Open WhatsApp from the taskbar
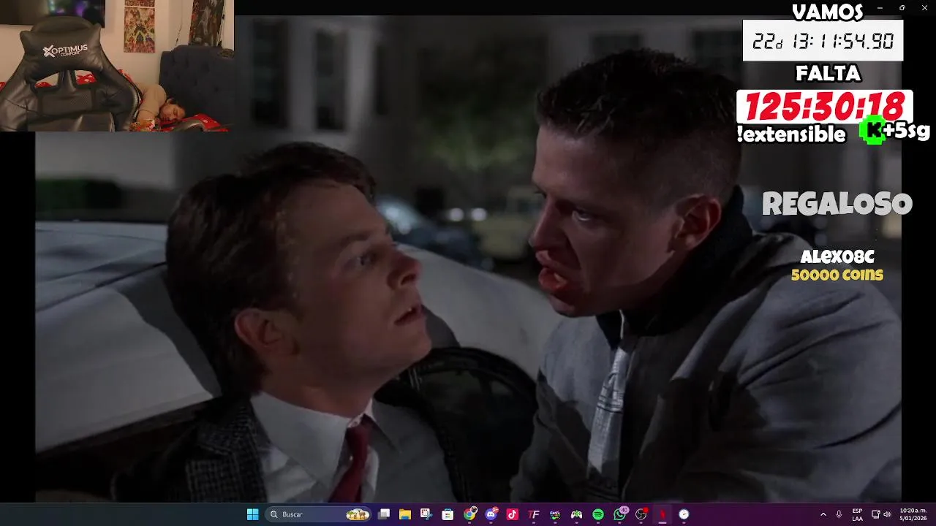Viewport: 936px width, 526px height. click(620, 514)
